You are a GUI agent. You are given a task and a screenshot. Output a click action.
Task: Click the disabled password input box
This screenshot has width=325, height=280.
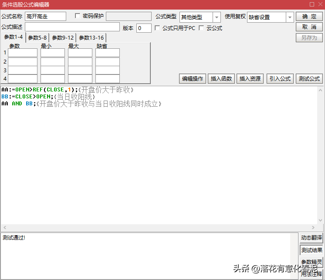pyautogui.click(x=129, y=17)
